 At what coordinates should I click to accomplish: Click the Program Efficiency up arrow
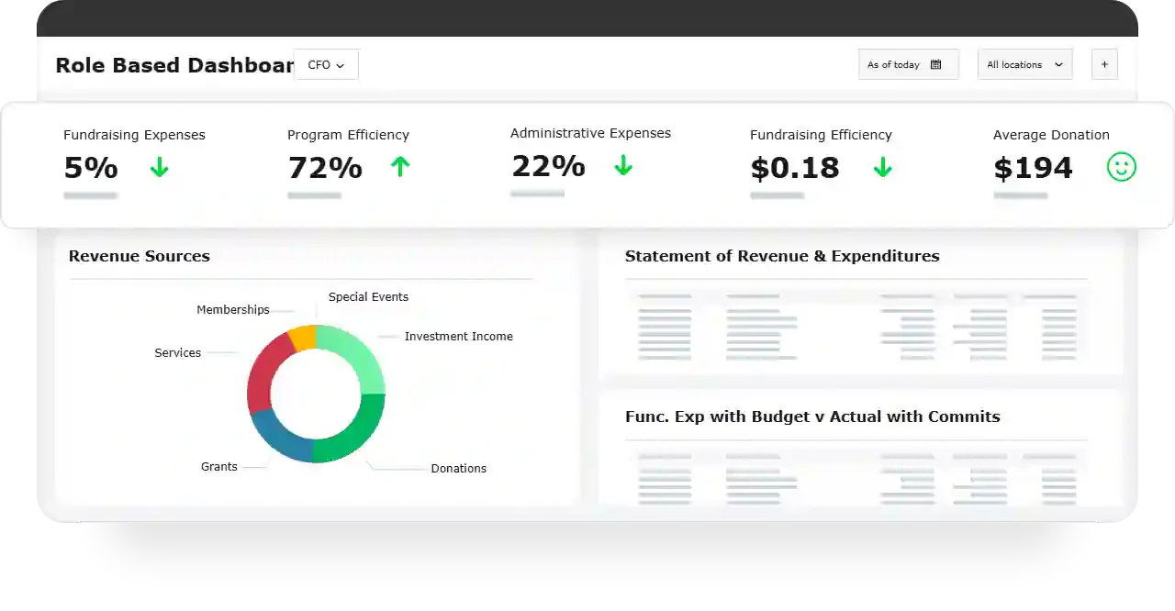pos(399,167)
